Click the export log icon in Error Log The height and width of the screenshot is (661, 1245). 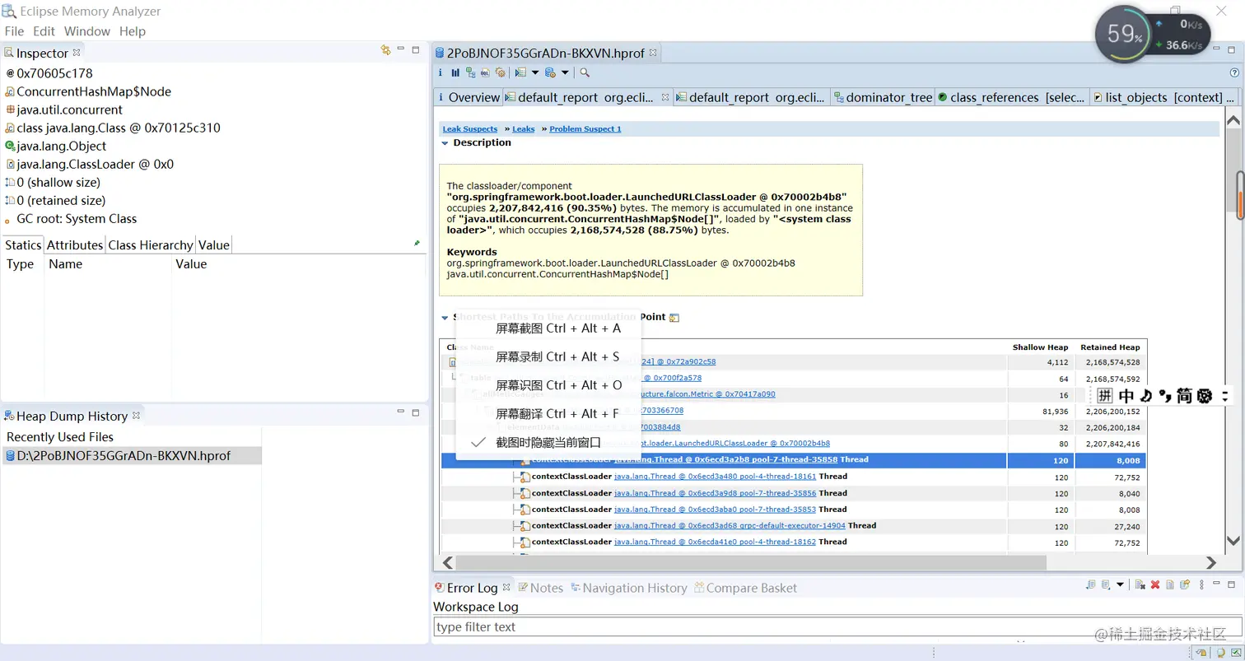pos(1091,584)
